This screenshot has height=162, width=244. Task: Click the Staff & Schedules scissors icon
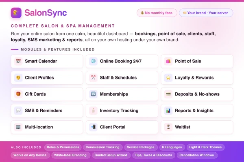[93, 77]
